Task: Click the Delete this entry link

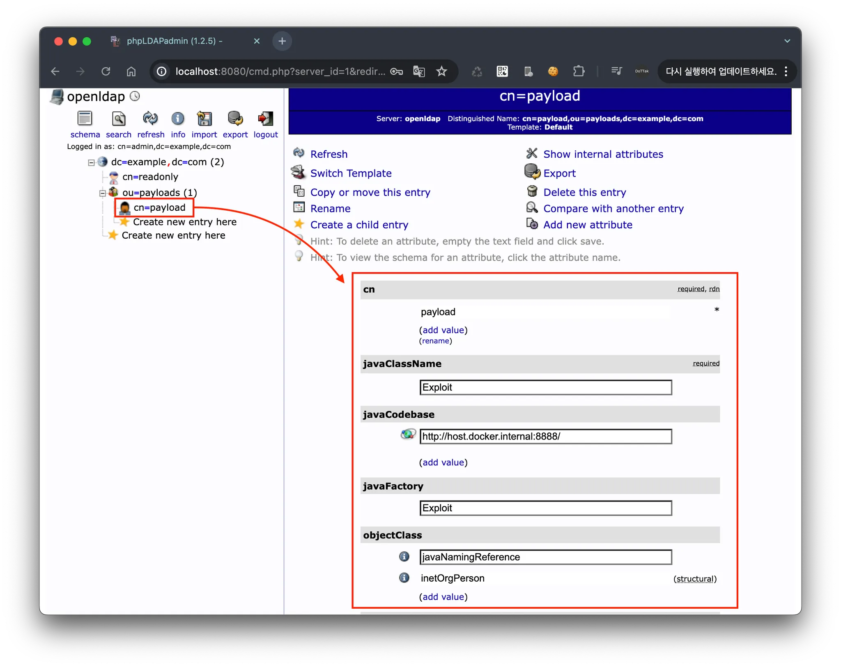Action: [584, 192]
